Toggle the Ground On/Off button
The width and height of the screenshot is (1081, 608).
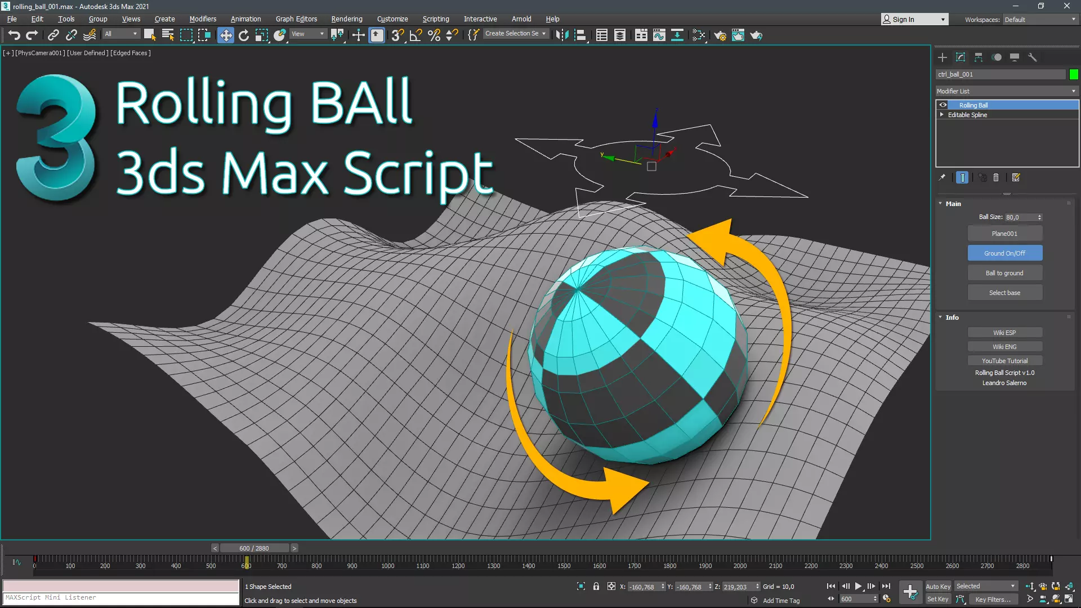pos(1004,253)
